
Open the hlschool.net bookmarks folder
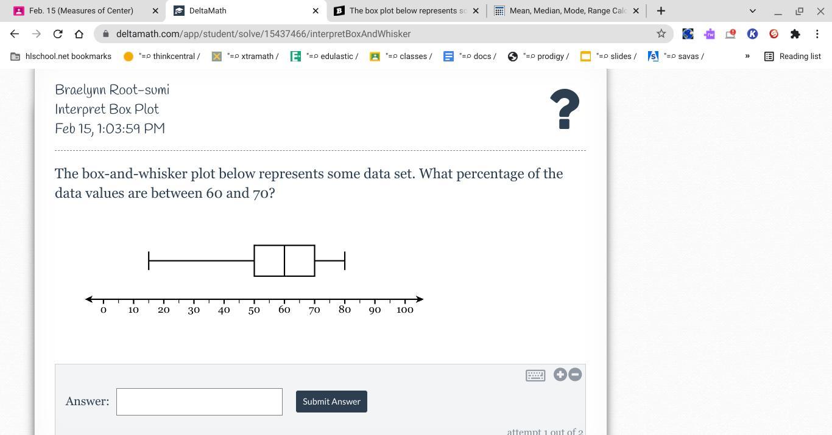(61, 56)
